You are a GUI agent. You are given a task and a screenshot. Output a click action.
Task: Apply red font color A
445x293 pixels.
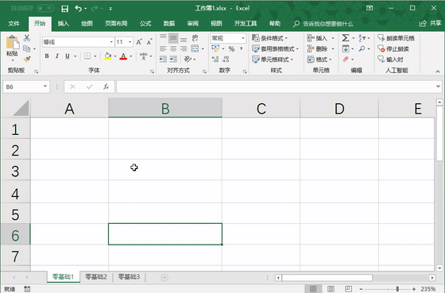[x=123, y=56]
